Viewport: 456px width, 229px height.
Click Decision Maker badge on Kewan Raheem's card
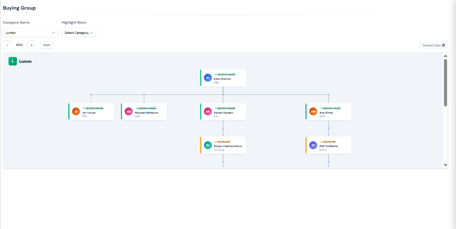tap(225, 108)
